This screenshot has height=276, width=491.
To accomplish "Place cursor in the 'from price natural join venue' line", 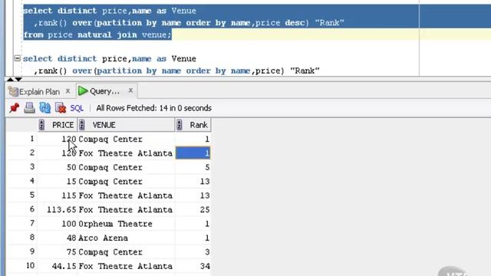I will pyautogui.click(x=97, y=34).
